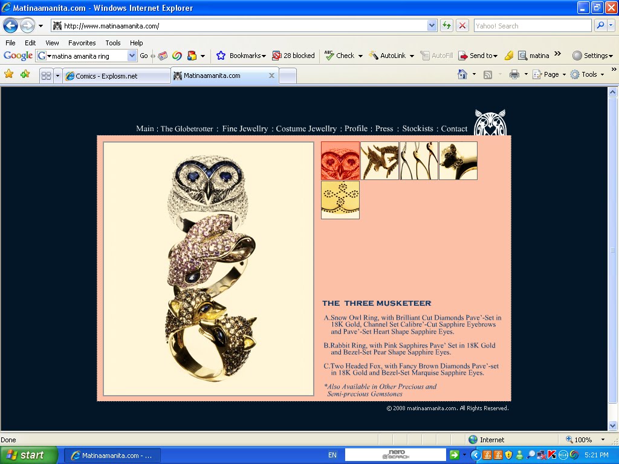Click the page scrollbar down arrow

(613, 425)
